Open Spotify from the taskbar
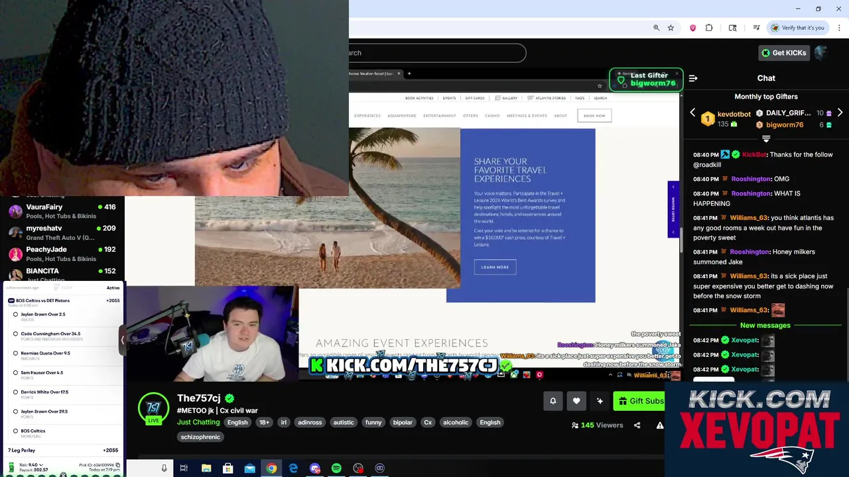849x477 pixels. (x=336, y=468)
